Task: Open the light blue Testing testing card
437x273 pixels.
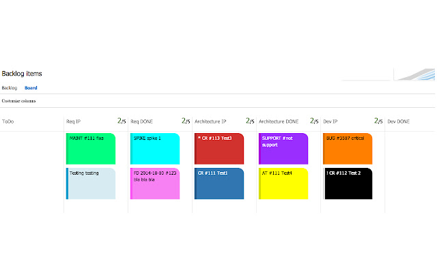Action: click(x=91, y=184)
